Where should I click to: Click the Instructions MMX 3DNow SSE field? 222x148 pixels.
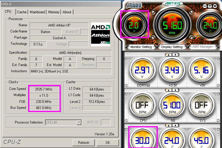coord(70,71)
